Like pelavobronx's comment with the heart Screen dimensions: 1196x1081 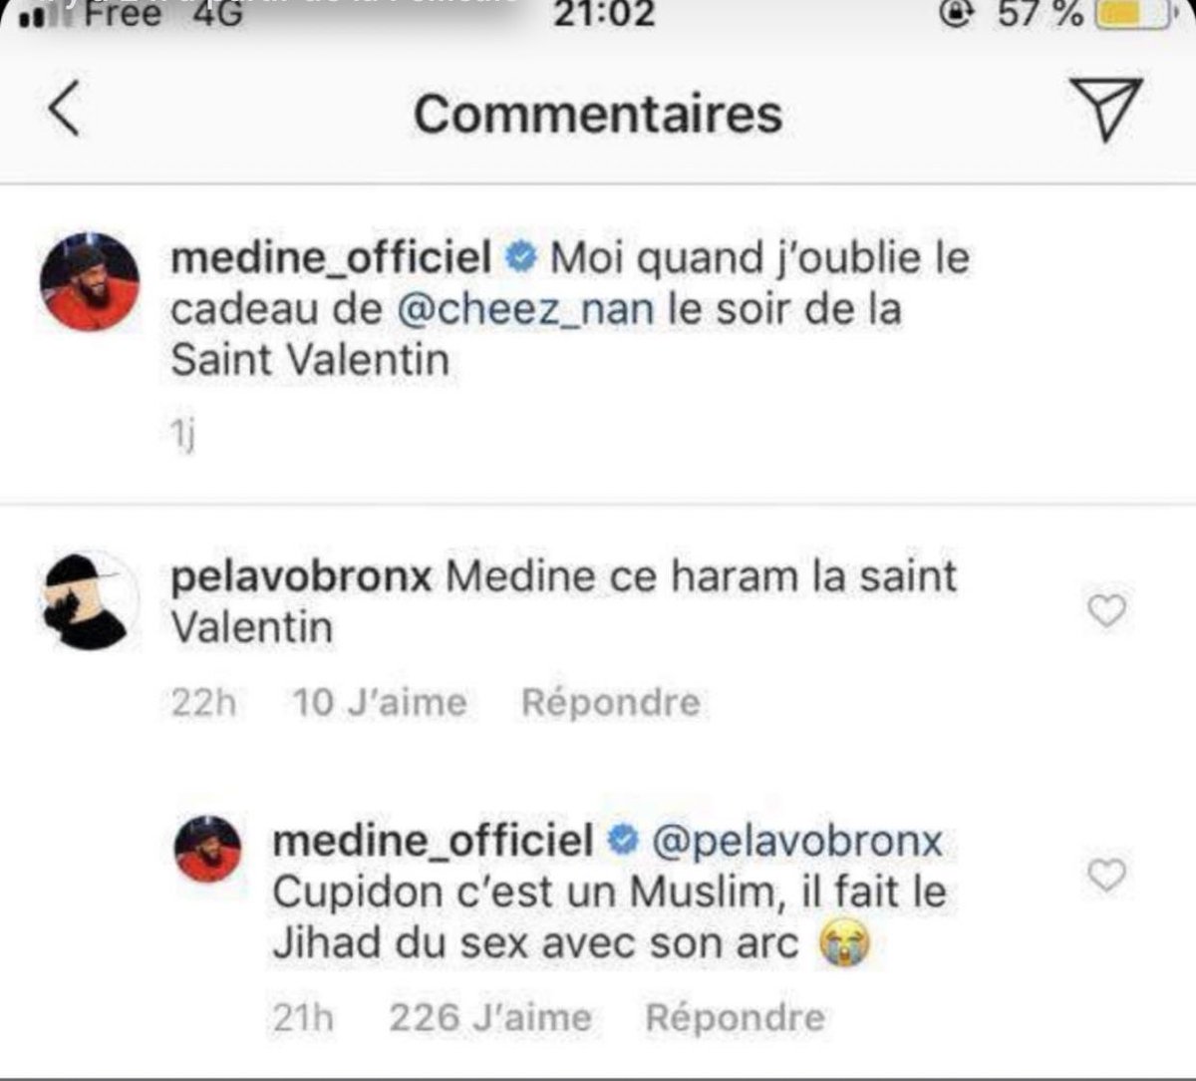pos(1105,610)
